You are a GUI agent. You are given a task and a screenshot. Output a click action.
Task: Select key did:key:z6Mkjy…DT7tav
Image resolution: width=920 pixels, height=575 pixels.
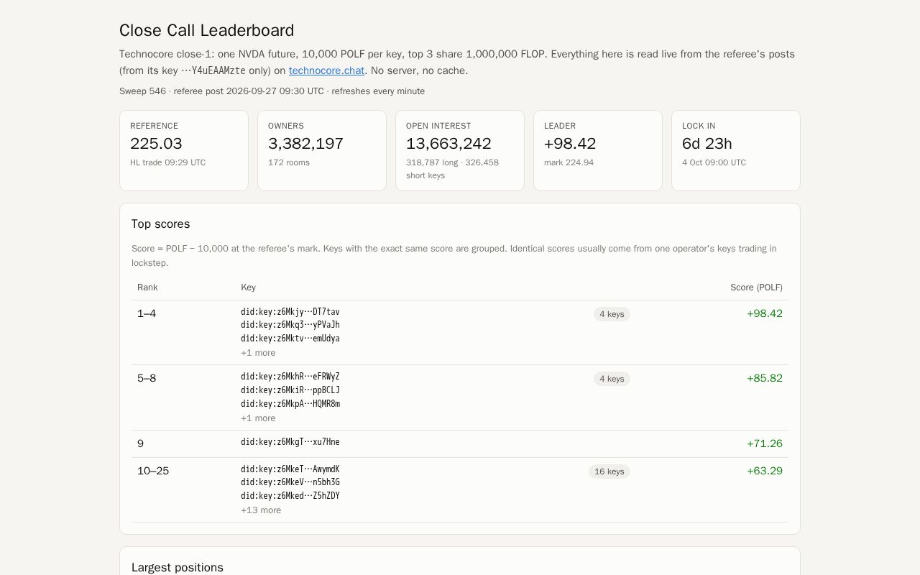click(290, 312)
